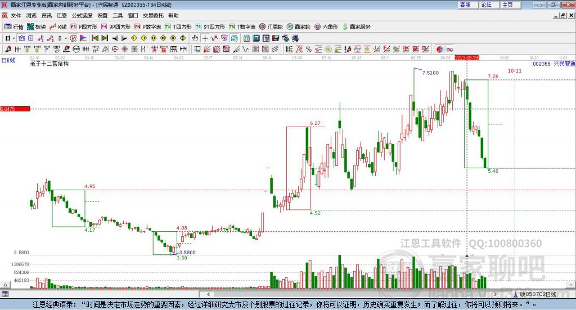Viewport: 576px width, 310px height.
Task: Open the 浏览 menu
Action: pos(31,15)
